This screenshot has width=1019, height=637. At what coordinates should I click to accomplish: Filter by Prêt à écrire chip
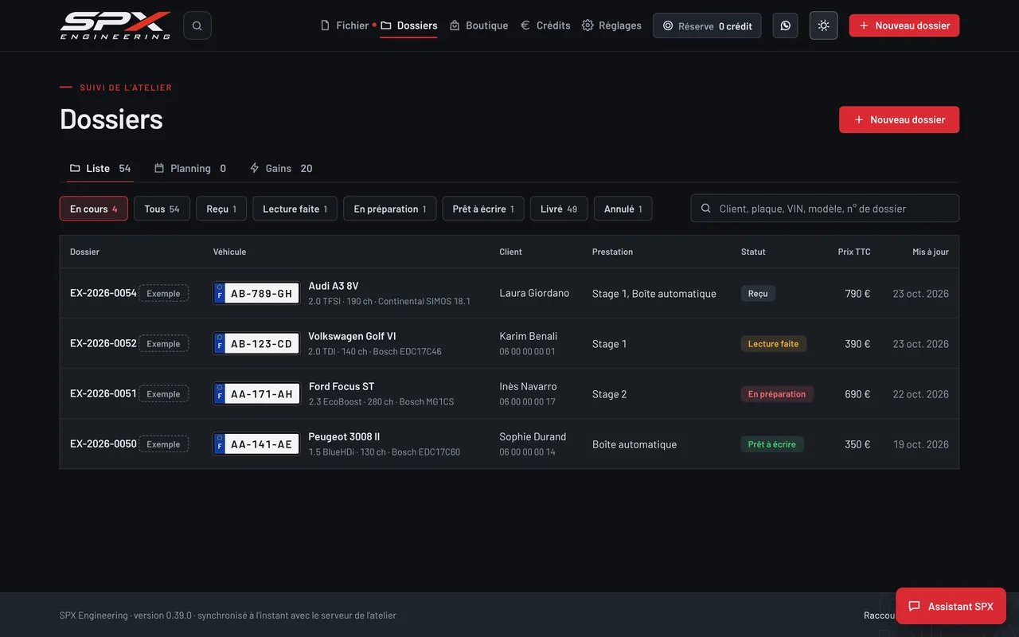[x=483, y=209]
